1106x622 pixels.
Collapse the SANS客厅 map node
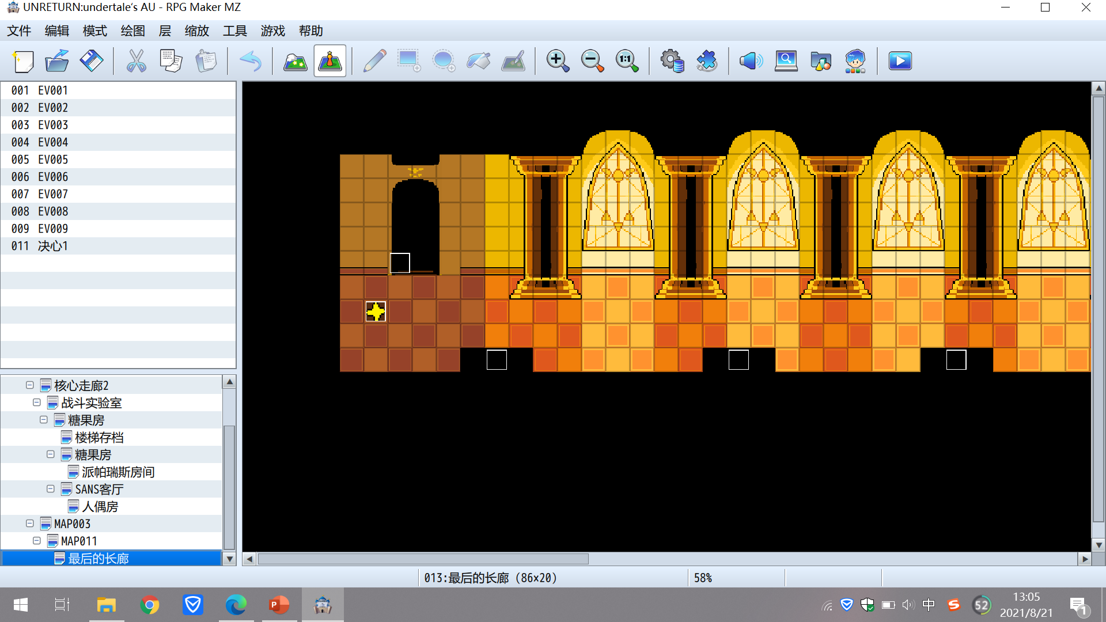coord(51,489)
